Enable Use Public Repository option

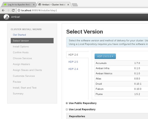(x=67, y=103)
